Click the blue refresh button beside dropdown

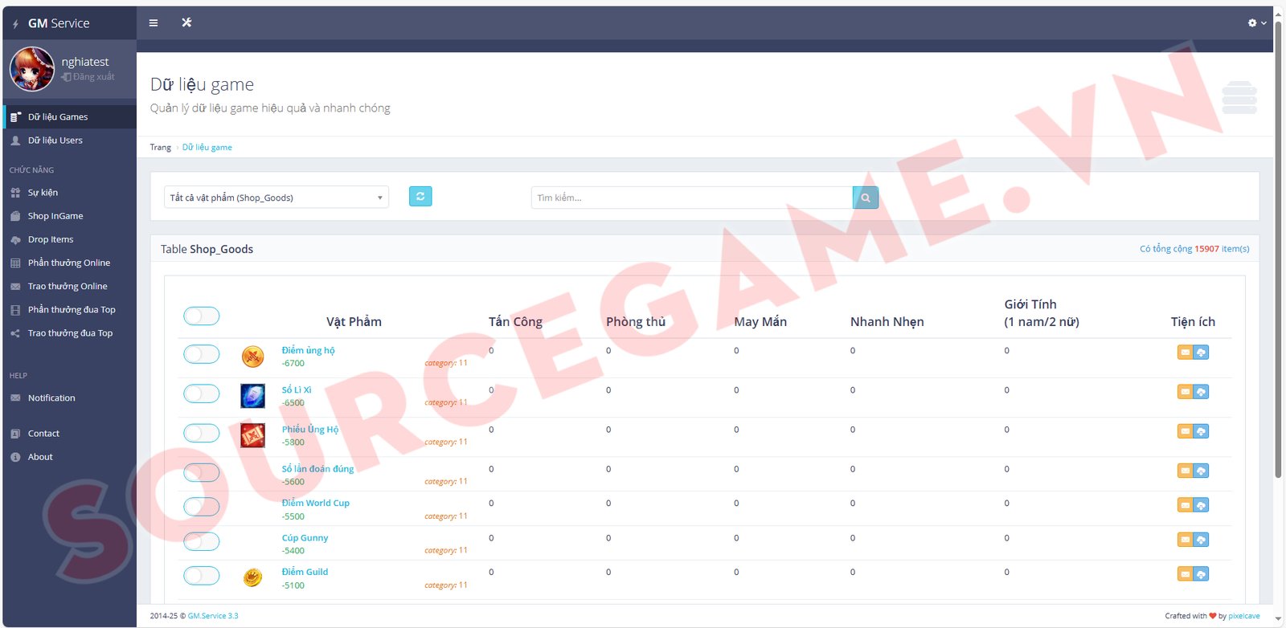(x=420, y=197)
